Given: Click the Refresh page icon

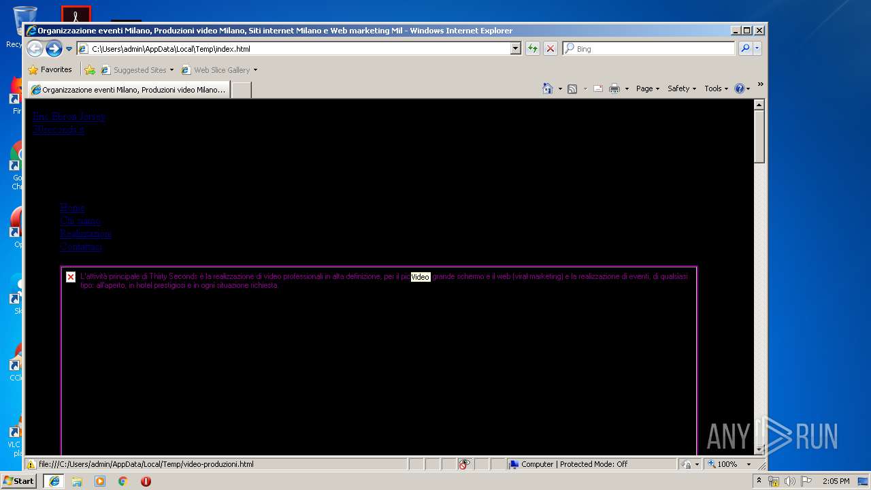Looking at the screenshot, I should (533, 48).
